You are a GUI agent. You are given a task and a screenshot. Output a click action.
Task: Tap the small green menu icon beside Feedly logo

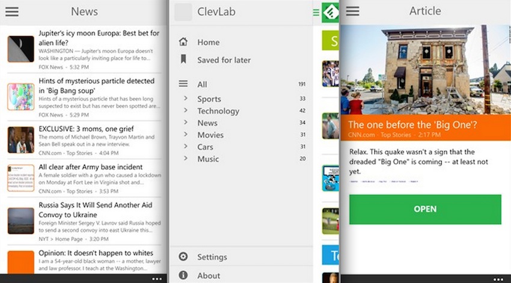click(316, 13)
